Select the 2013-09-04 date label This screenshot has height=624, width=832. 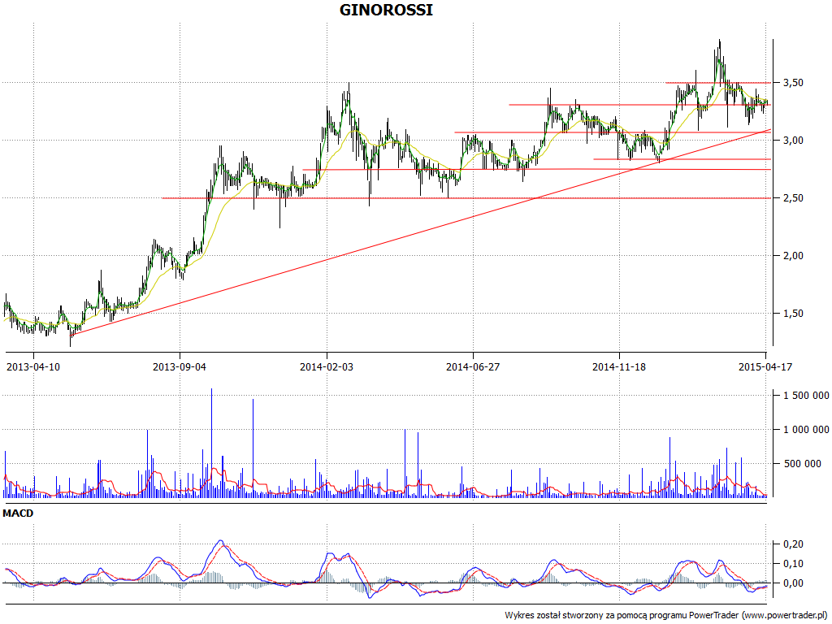click(x=180, y=366)
